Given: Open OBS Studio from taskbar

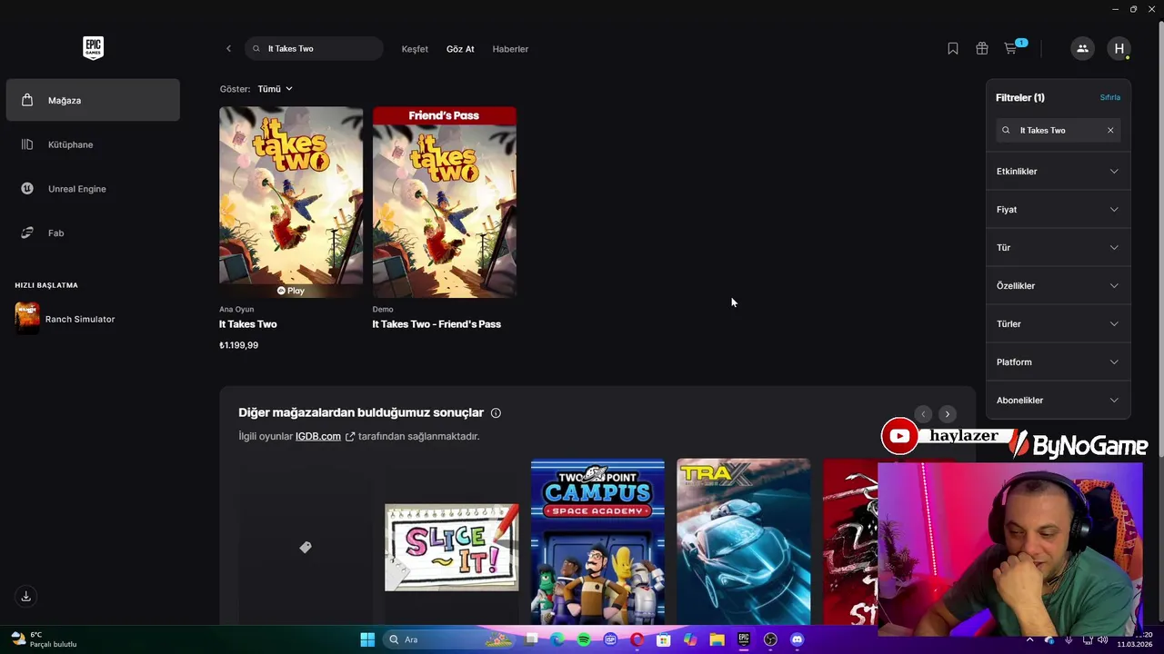Looking at the screenshot, I should (770, 639).
